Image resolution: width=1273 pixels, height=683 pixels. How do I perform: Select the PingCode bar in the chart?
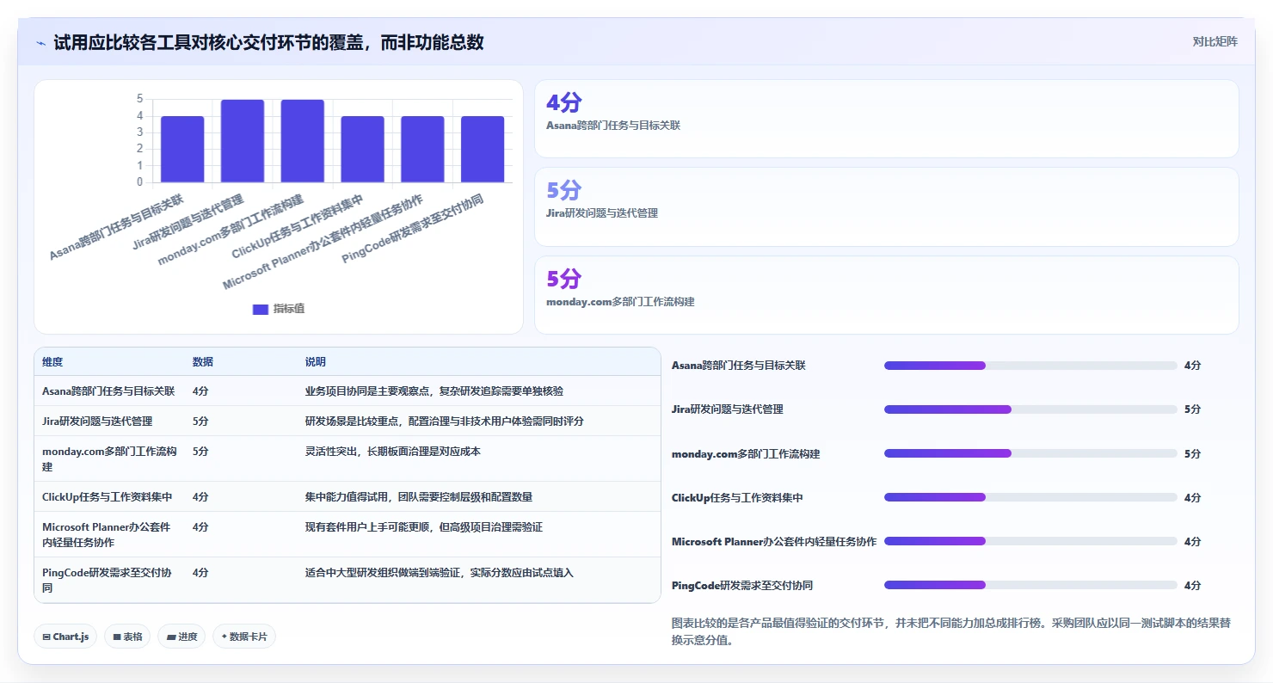tap(483, 149)
